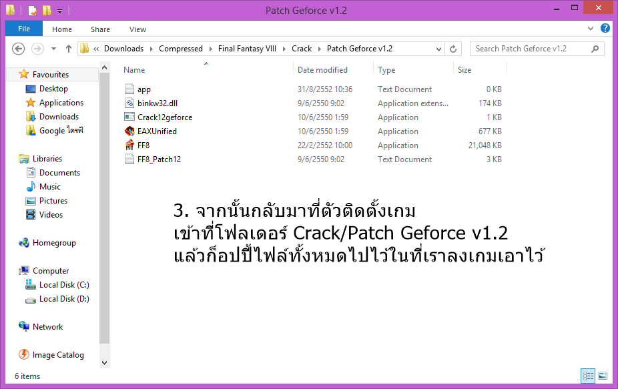
Task: Click the Forward navigation arrow
Action: pos(37,49)
